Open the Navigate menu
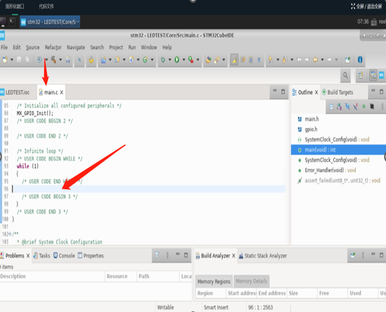The width and height of the screenshot is (386, 312). [x=76, y=47]
